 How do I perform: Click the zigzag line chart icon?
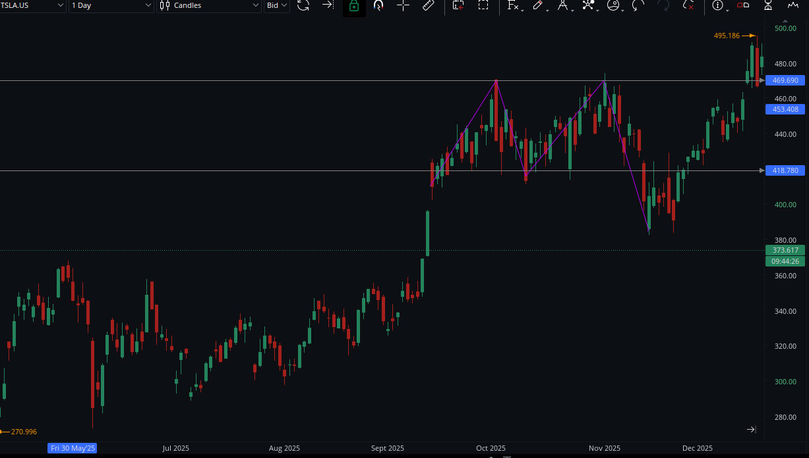point(793,5)
